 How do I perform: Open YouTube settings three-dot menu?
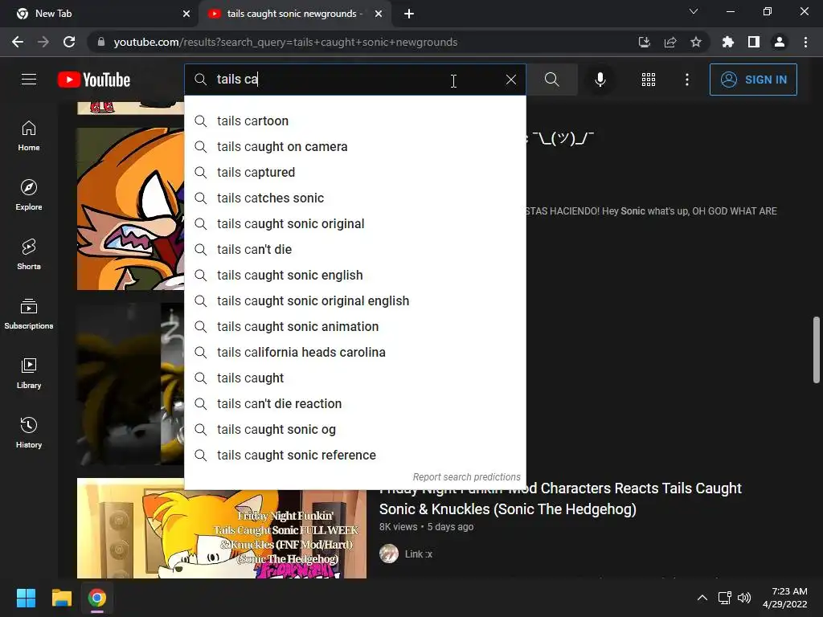[x=686, y=80]
